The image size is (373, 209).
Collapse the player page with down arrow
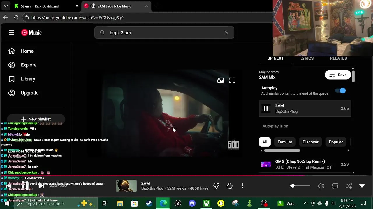point(362,186)
